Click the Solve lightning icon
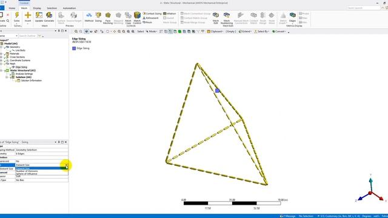The height and width of the screenshot is (218, 388). pos(17,15)
